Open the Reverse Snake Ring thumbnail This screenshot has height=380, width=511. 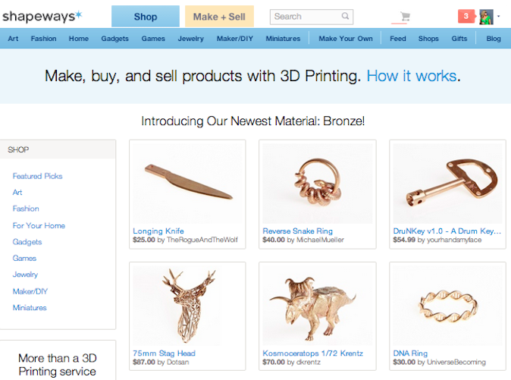coord(317,182)
